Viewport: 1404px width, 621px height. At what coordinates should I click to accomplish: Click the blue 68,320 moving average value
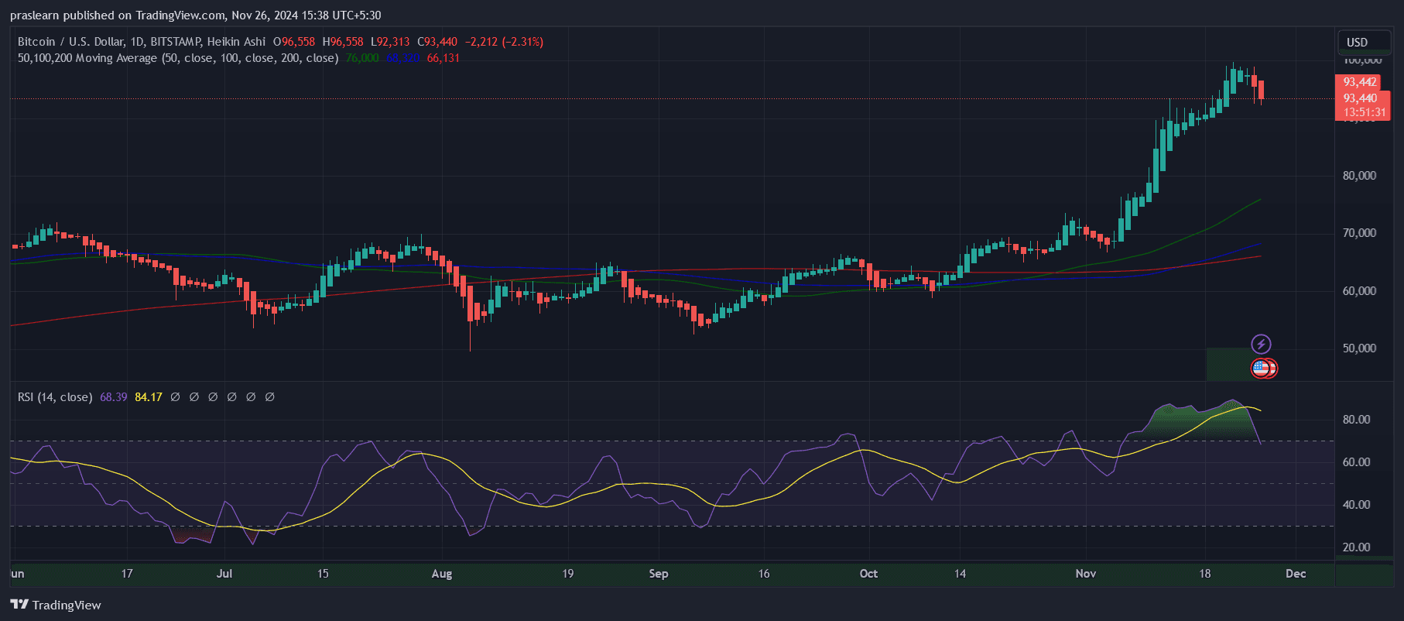click(x=402, y=58)
